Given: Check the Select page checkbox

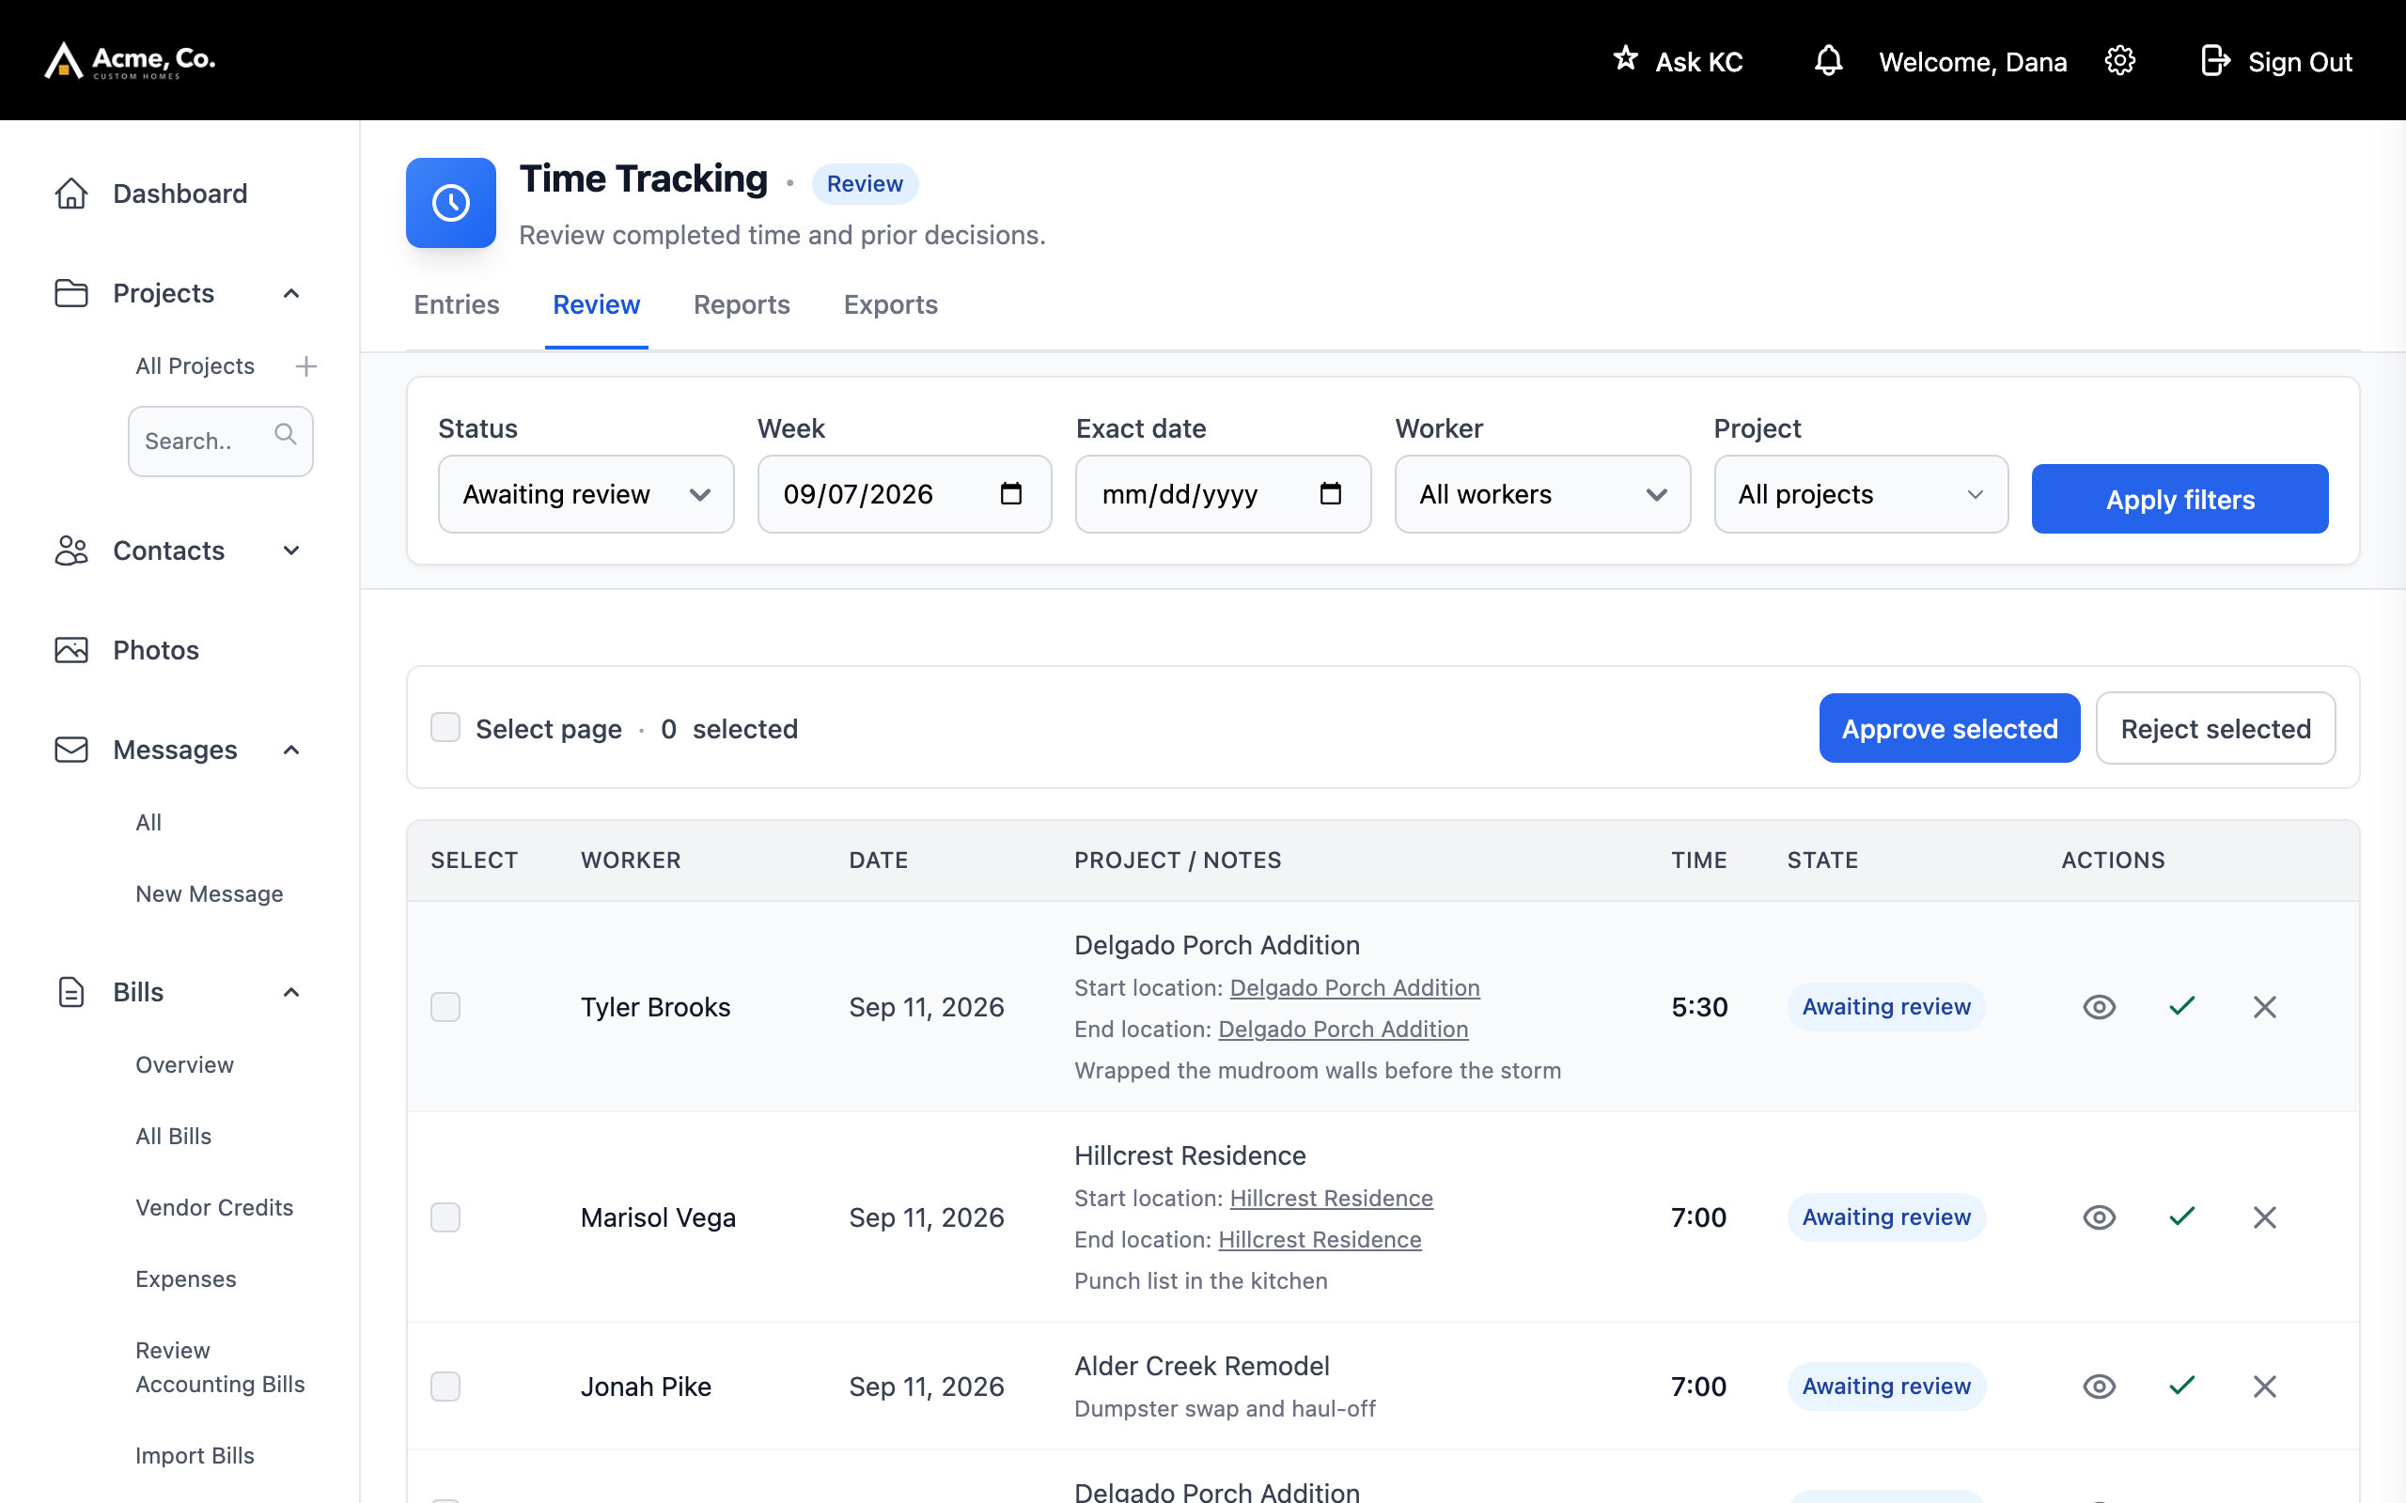Looking at the screenshot, I should 445,728.
